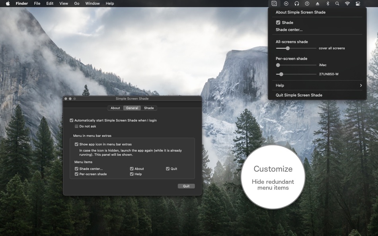Click the 'Menu items' heading text
The image size is (378, 236).
click(83, 162)
